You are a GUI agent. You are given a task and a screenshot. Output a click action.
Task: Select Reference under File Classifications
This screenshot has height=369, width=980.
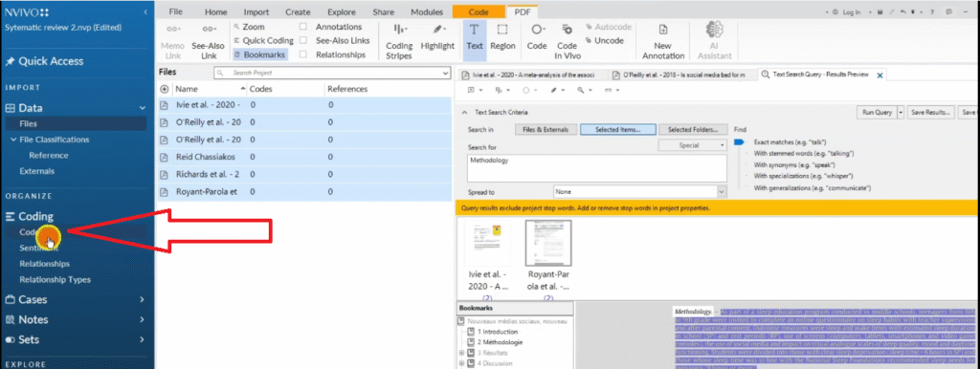(x=49, y=156)
